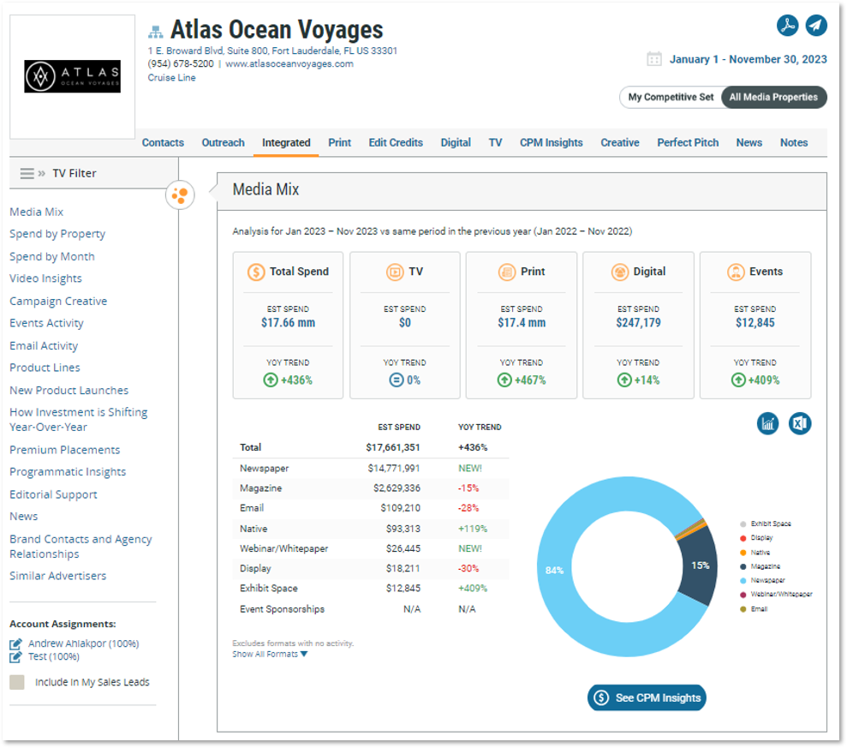Go to Video Insights section
The height and width of the screenshot is (748, 847).
point(45,278)
